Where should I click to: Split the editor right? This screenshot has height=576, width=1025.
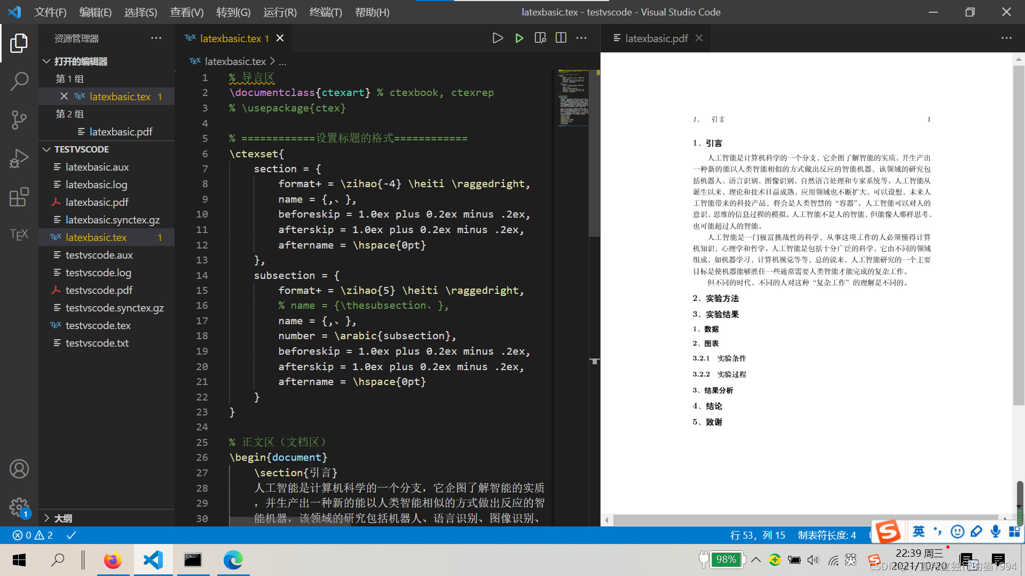pos(561,38)
